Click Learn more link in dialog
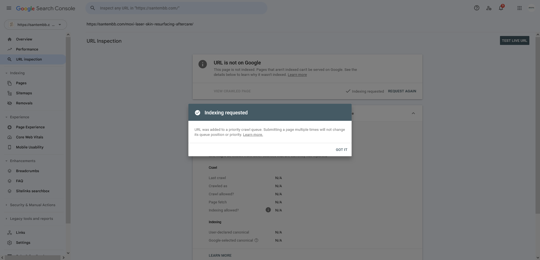 point(253,135)
